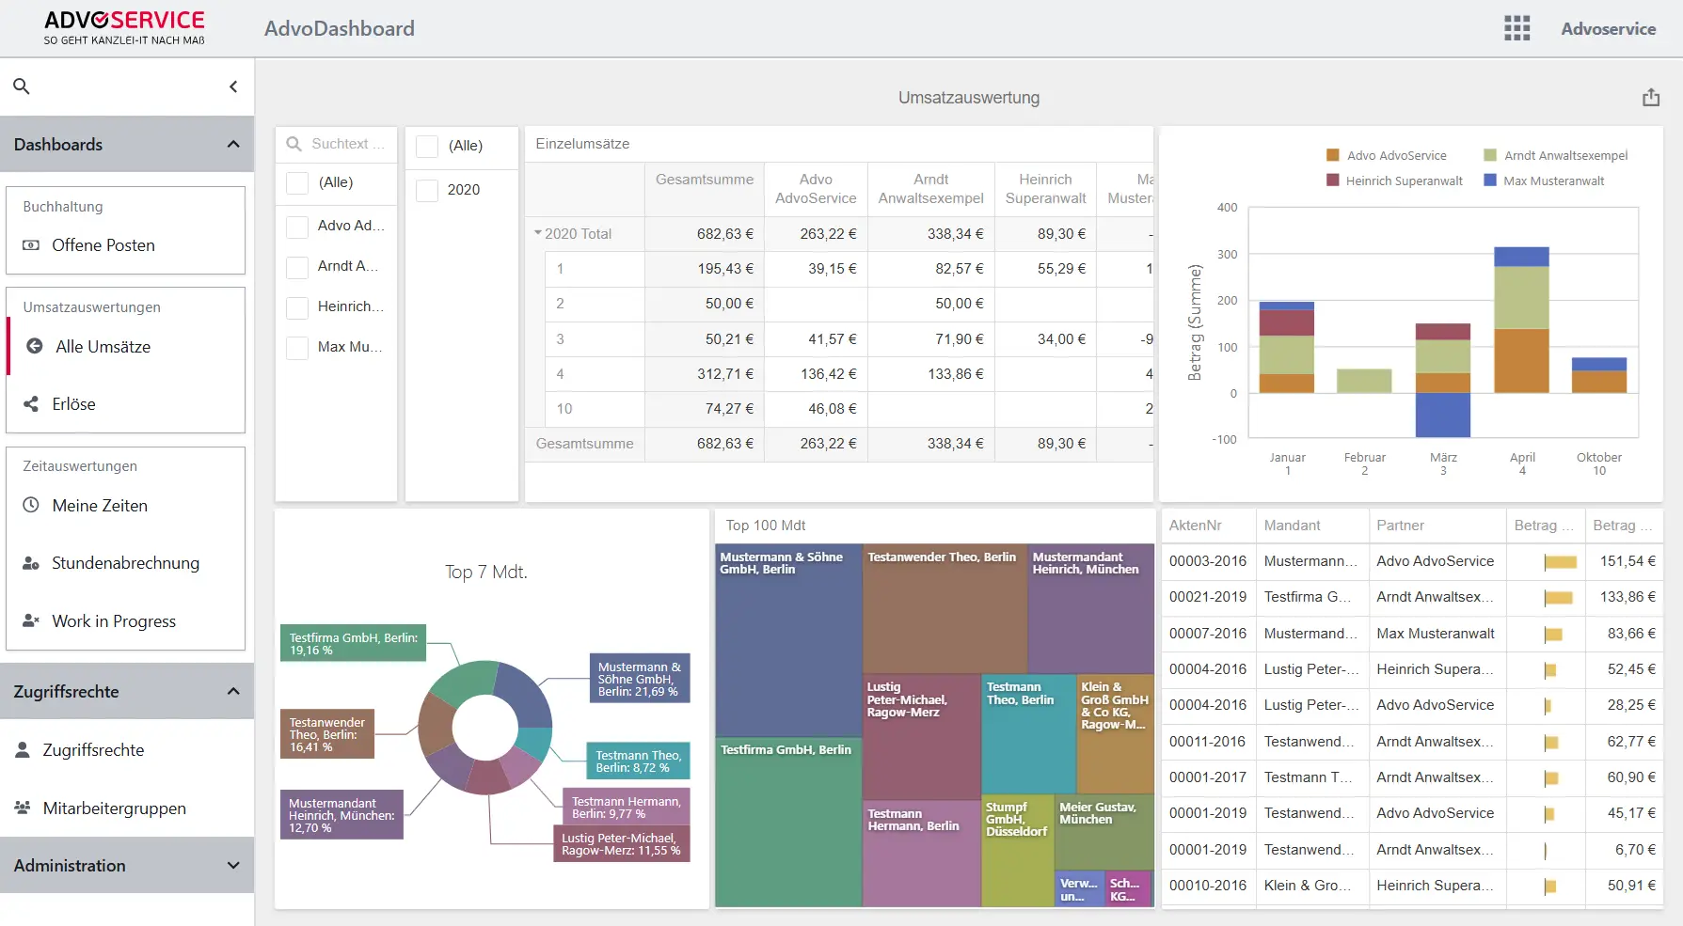Check the (Alle) checkbox in the filter list
1683x926 pixels.
(x=297, y=181)
